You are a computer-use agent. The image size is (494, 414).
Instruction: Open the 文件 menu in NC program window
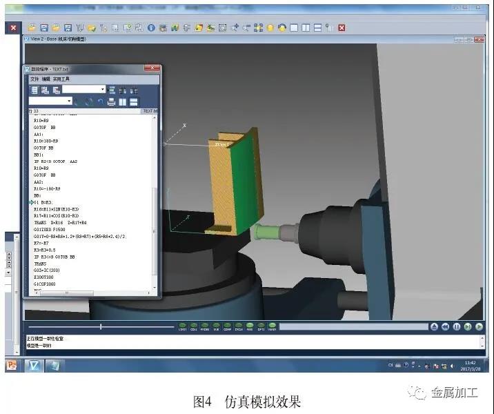coord(34,79)
